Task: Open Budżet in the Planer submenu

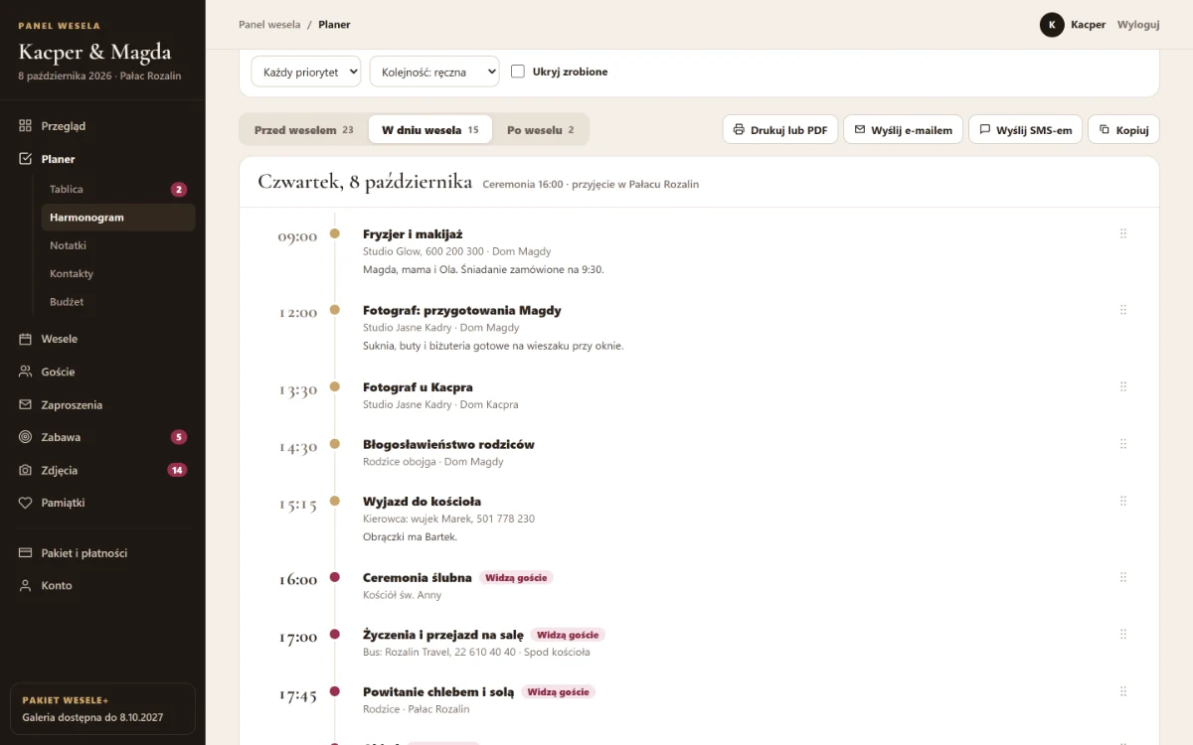Action: click(118, 301)
